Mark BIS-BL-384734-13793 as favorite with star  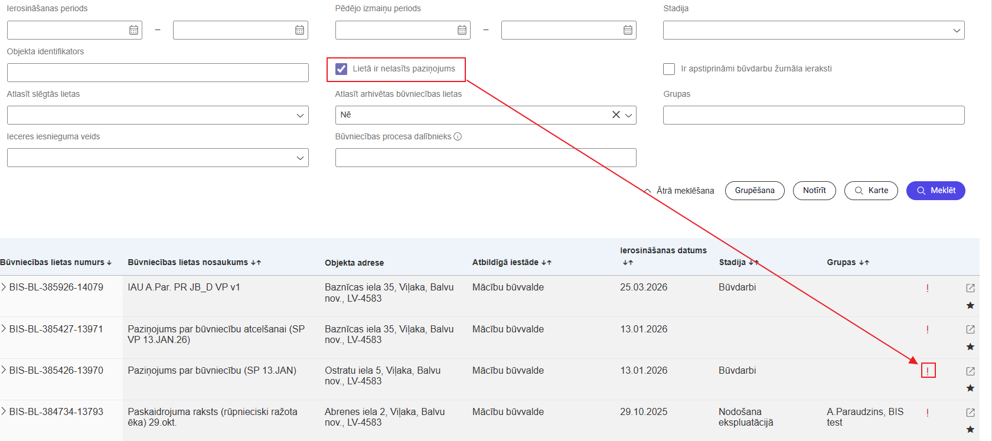[970, 429]
